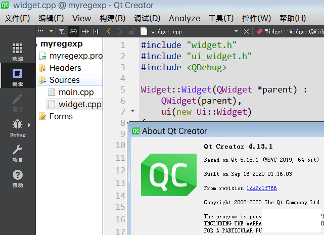Expand the Debug mode side arrow
This screenshot has width=324, height=235.
(29, 125)
